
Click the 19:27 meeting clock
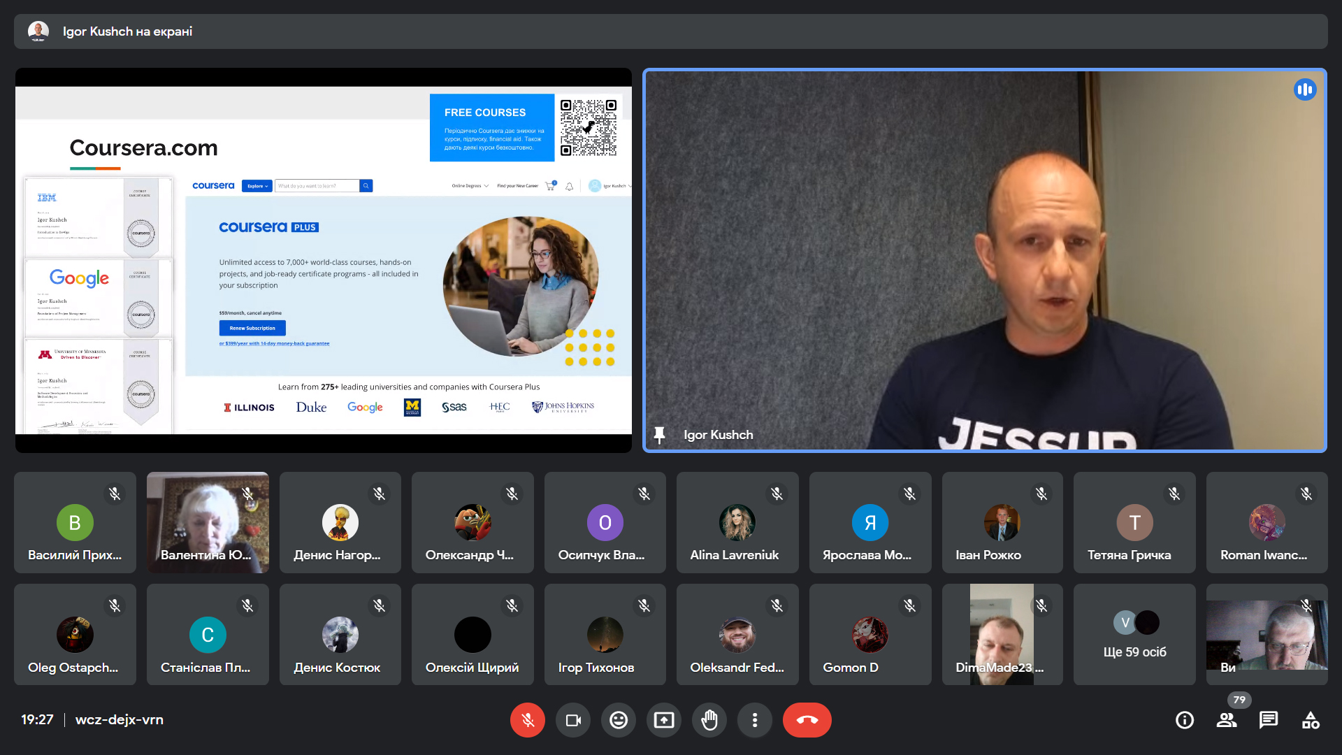tap(37, 719)
